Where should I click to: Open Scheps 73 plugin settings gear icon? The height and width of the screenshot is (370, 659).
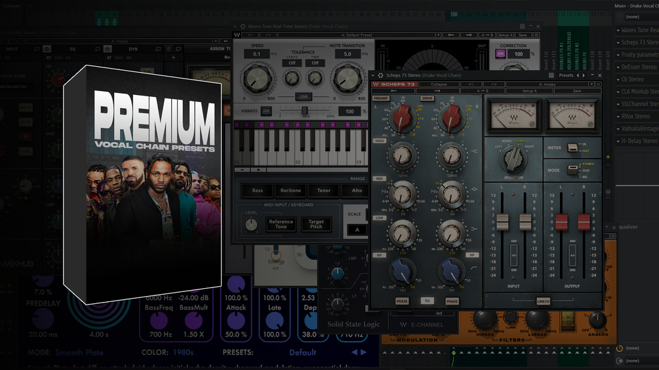[x=380, y=75]
